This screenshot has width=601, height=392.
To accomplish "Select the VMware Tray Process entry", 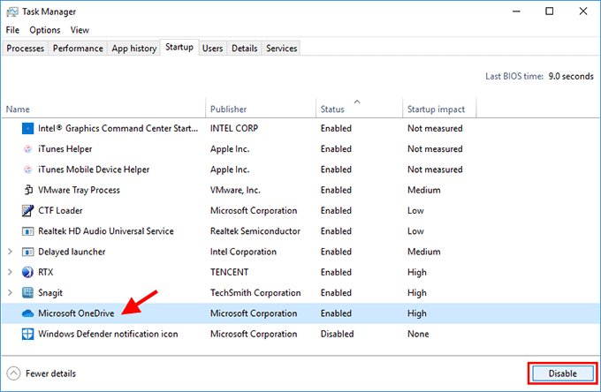I will click(x=79, y=190).
